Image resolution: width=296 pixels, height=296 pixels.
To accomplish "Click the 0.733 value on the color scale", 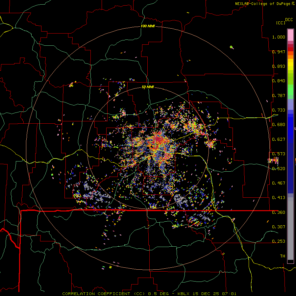I will [x=279, y=110].
